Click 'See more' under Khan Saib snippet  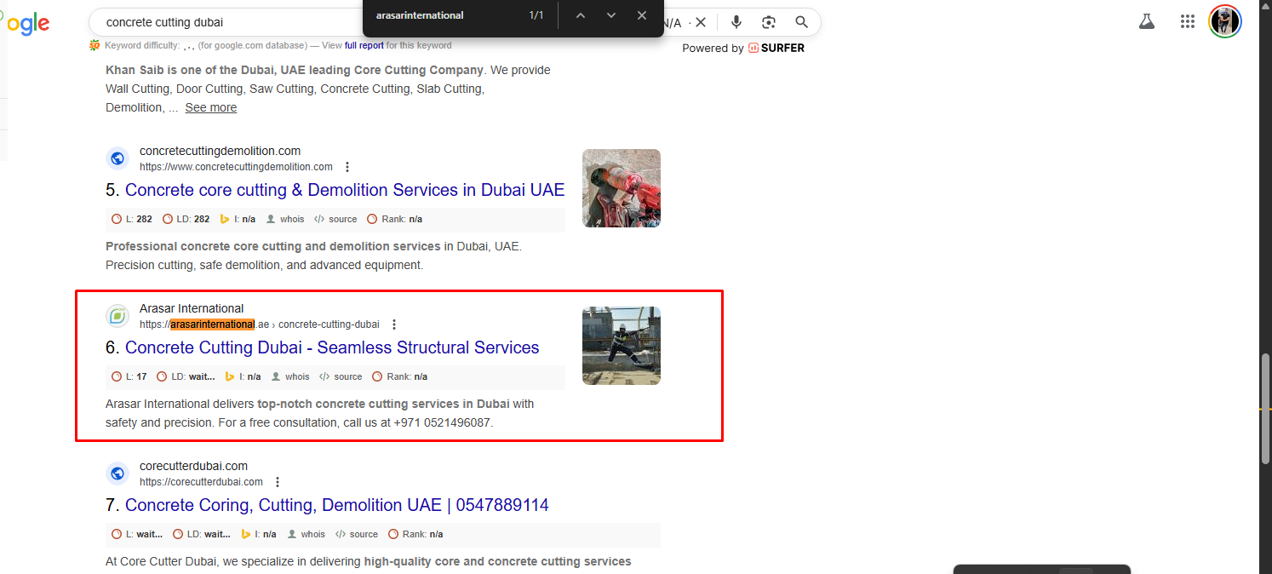click(x=211, y=107)
